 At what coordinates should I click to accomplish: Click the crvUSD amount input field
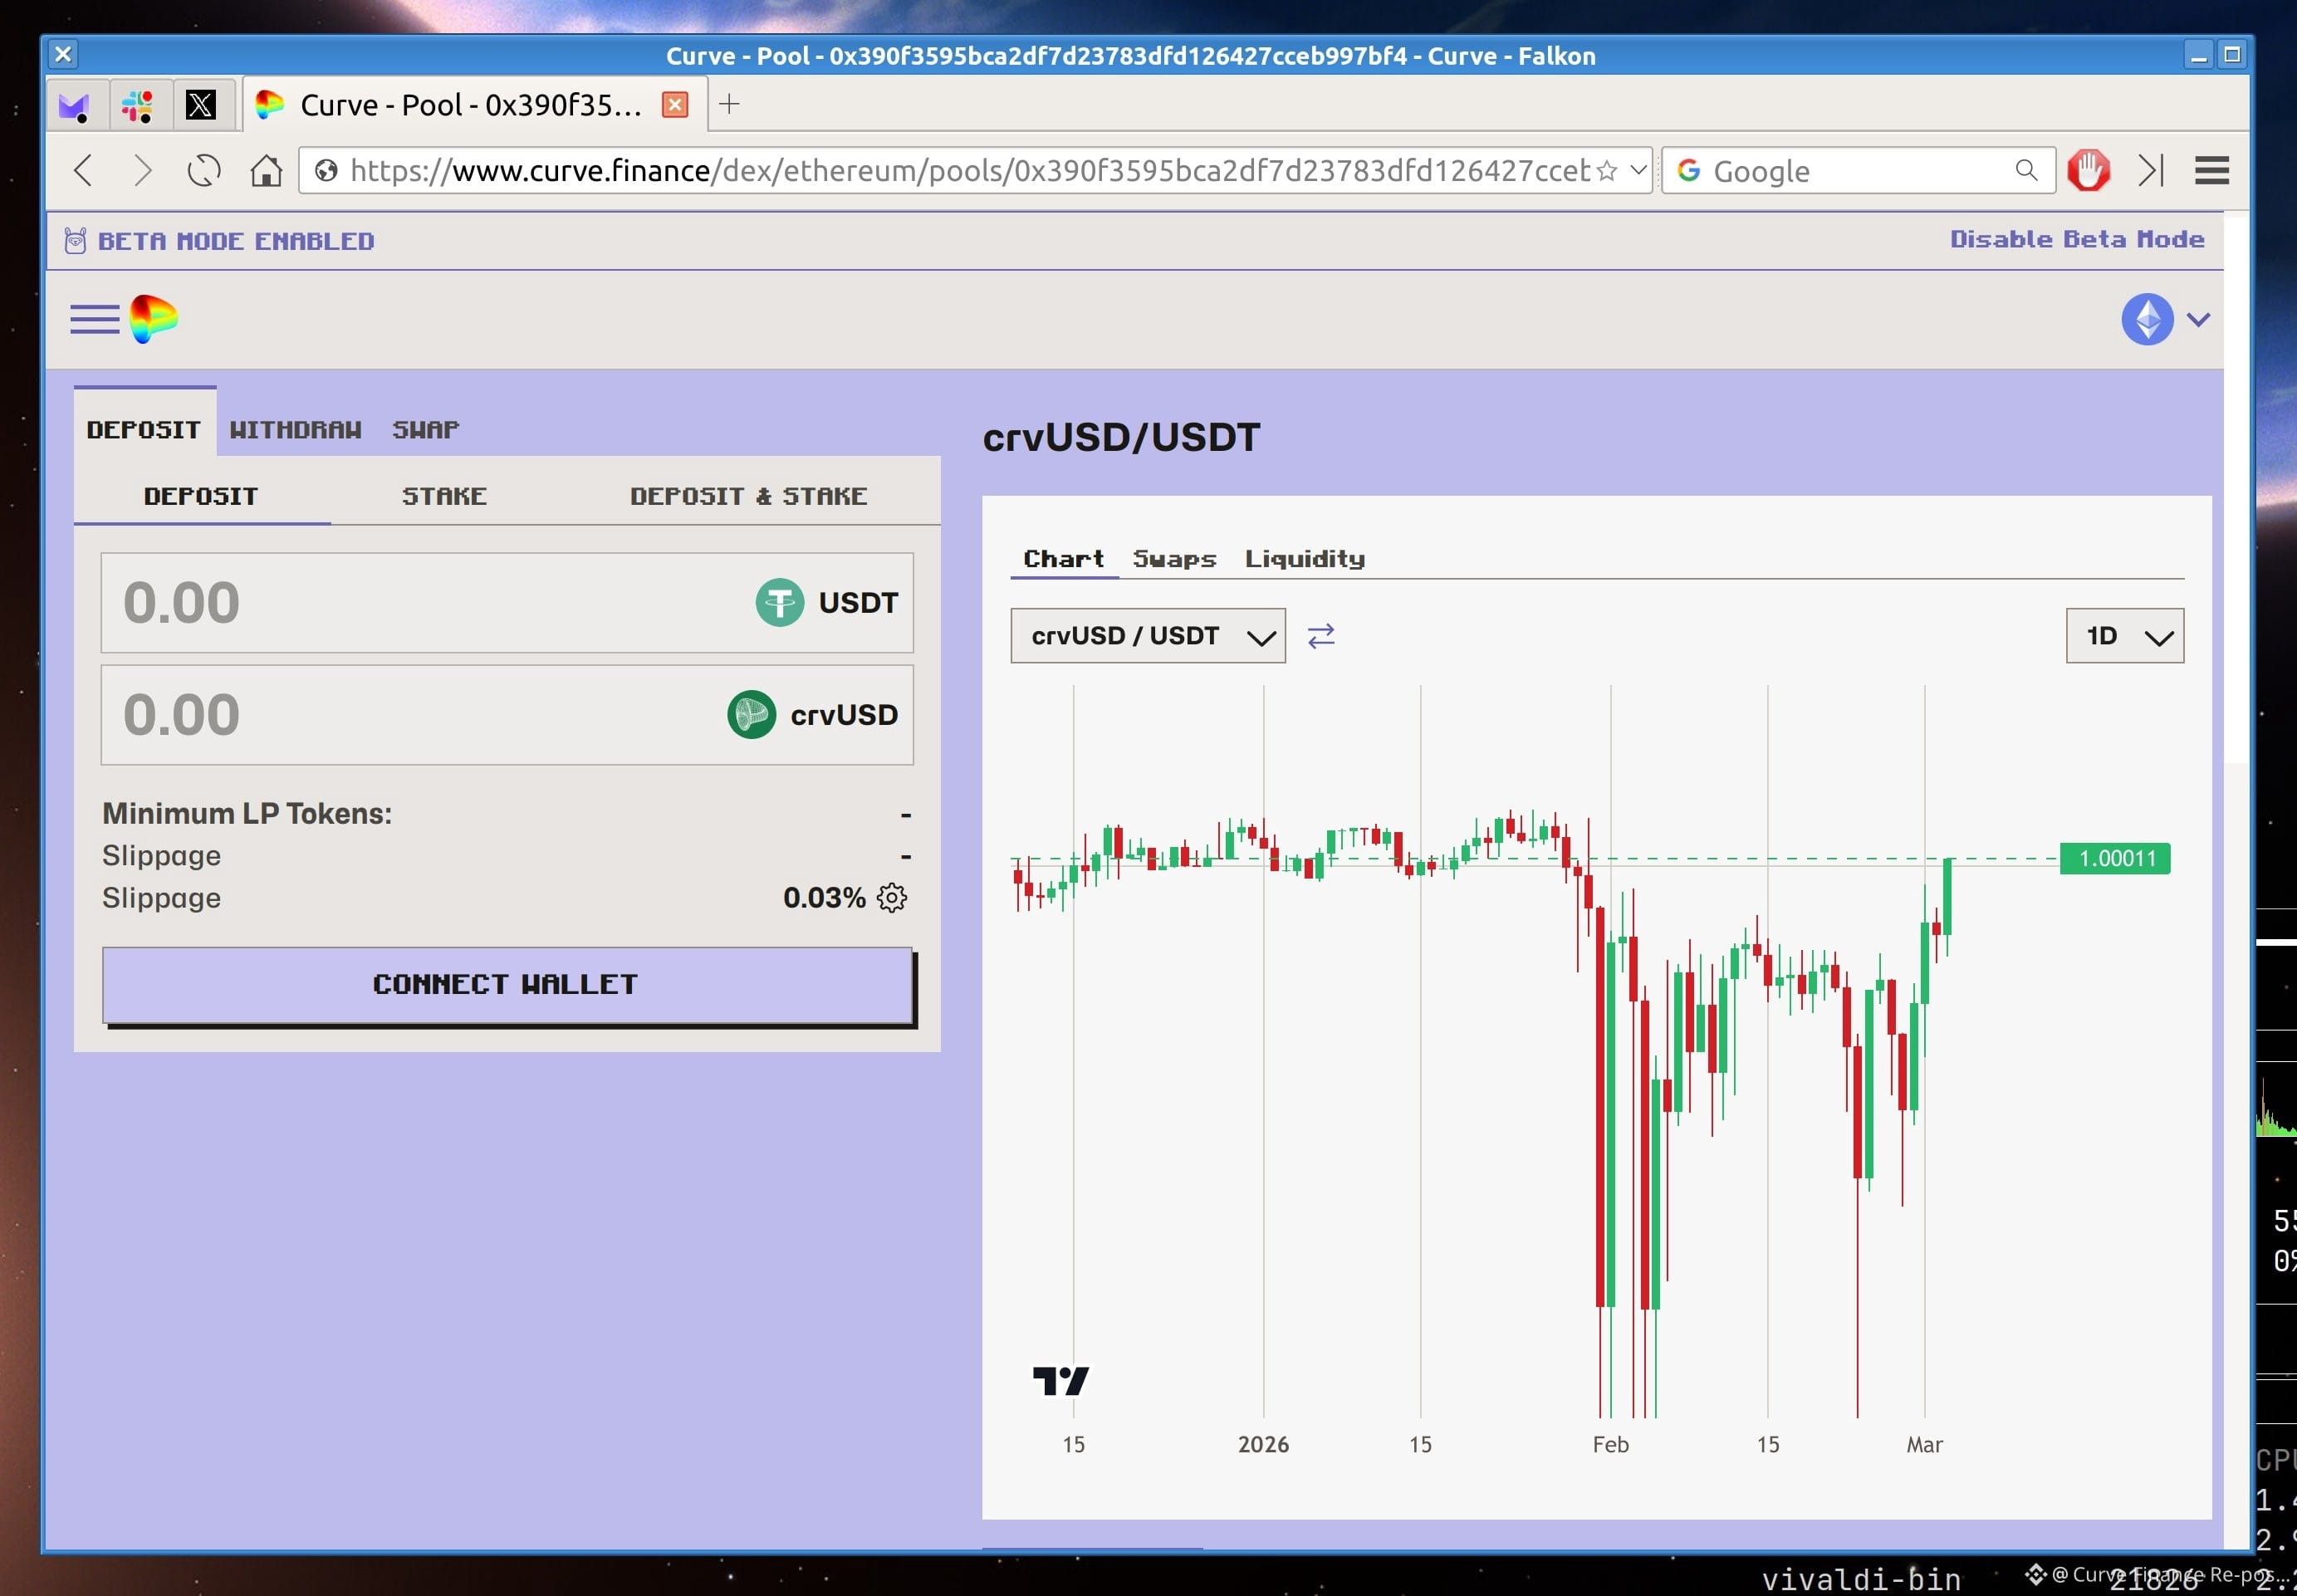[507, 715]
